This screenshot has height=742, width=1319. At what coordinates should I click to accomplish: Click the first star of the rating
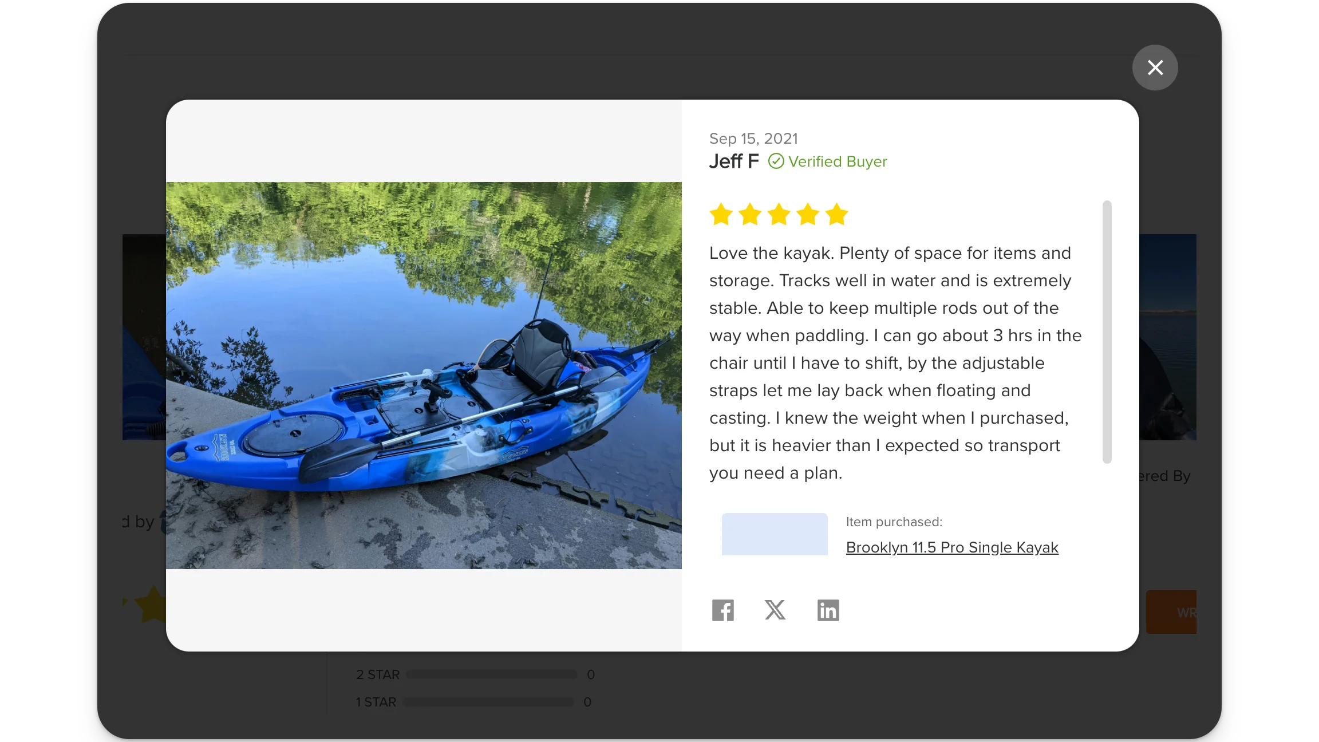721,214
